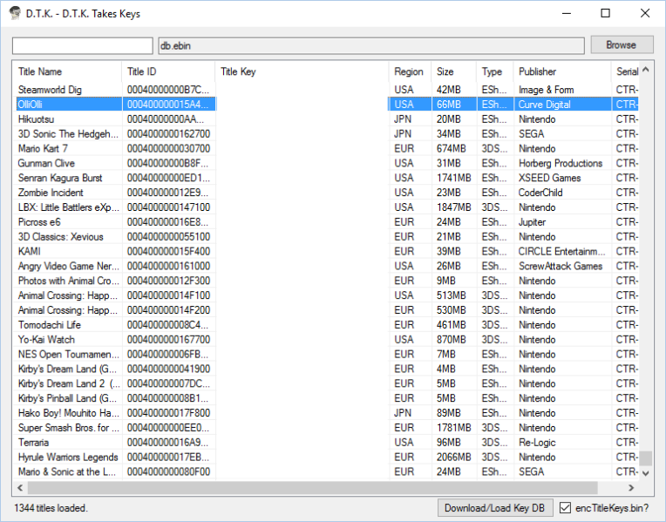This screenshot has width=666, height=522.
Task: Select the Senran Kagura Burst row
Action: 326,178
